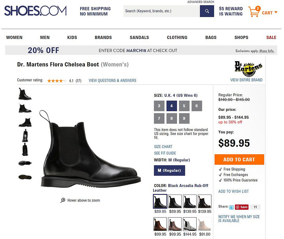Open the Brands navigation menu
The image size is (284, 239).
103,38
